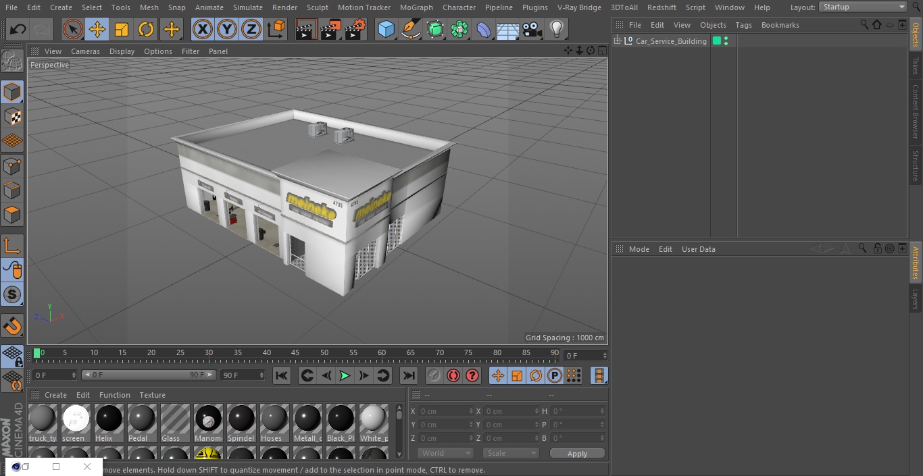The image size is (923, 476).
Task: Open viewport Cameras menu
Action: pyautogui.click(x=85, y=51)
